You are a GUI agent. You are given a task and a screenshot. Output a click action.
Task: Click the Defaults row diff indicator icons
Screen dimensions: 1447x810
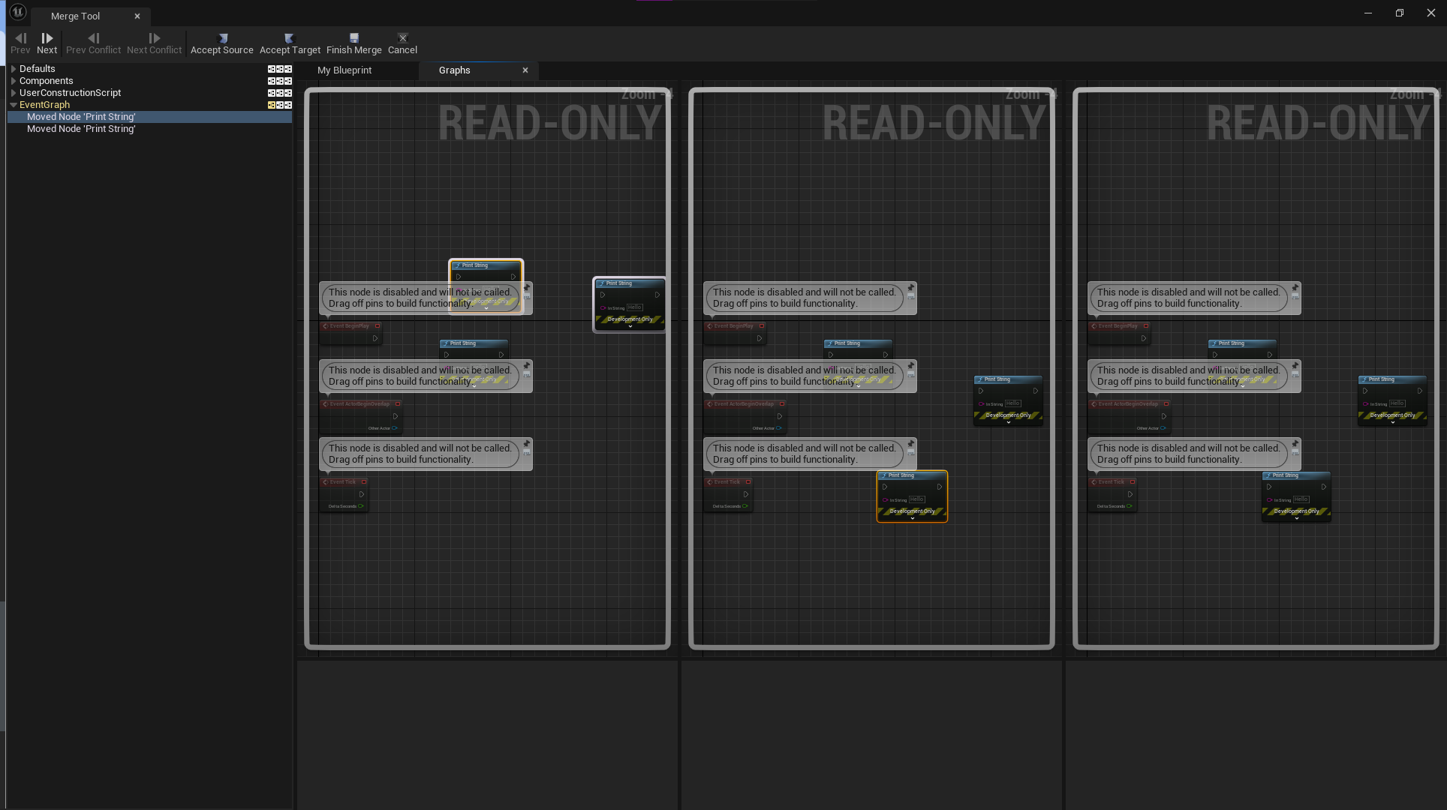[279, 69]
